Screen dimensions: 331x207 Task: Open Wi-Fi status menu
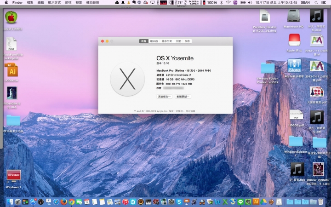[x=228, y=3]
